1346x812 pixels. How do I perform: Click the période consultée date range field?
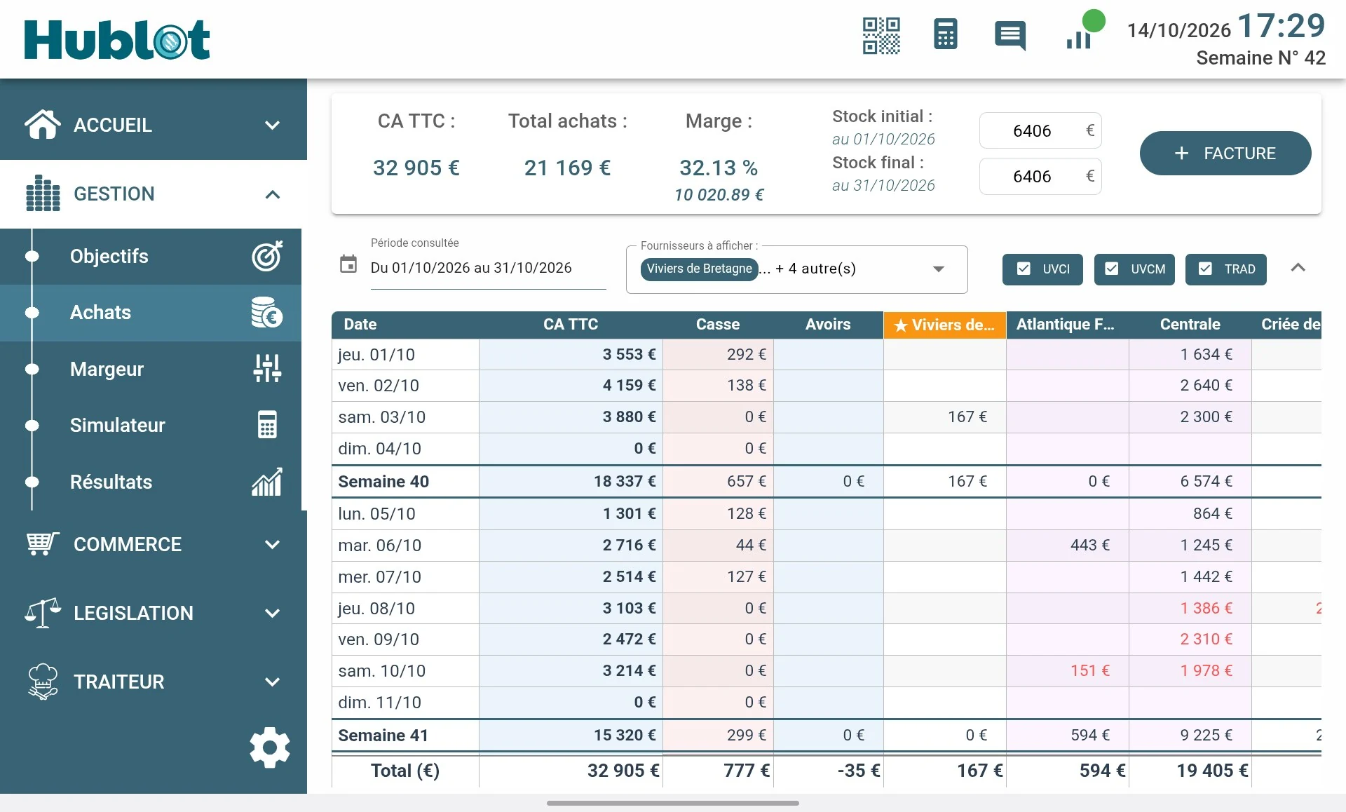point(488,268)
